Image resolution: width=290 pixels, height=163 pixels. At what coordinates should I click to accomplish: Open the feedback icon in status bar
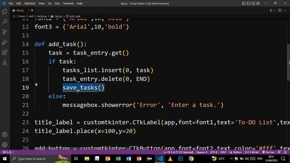tap(279, 152)
